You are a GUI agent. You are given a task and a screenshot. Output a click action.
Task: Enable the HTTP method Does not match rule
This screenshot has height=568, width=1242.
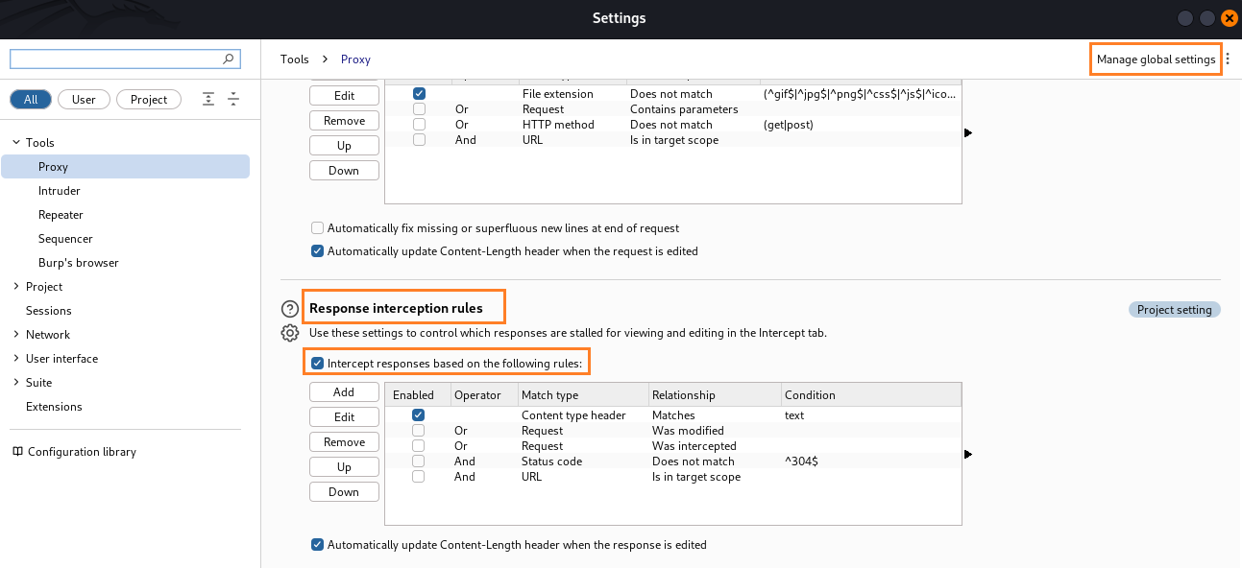(x=419, y=125)
